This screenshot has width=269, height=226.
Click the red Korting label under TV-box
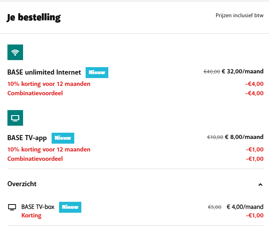click(31, 215)
